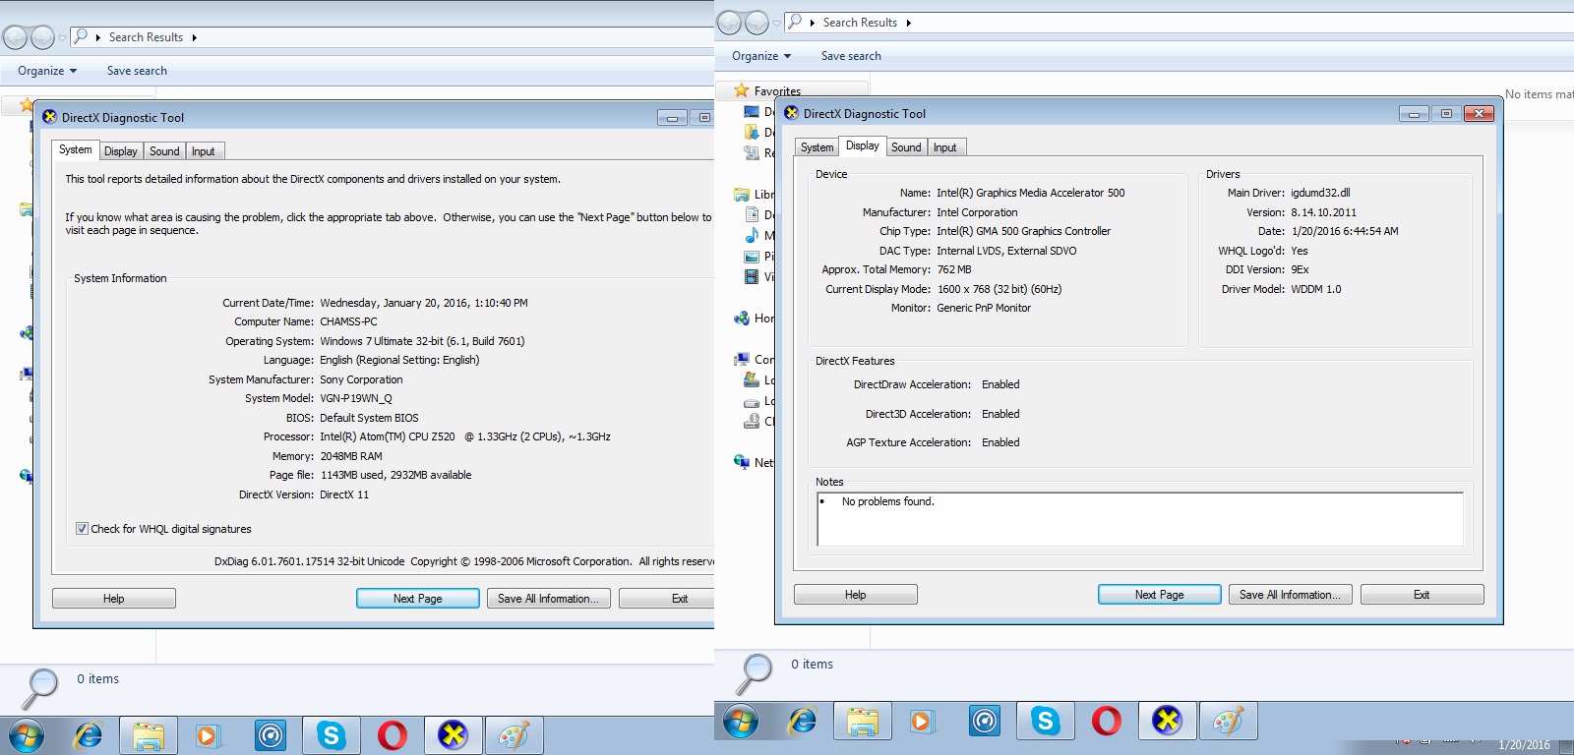Image resolution: width=1574 pixels, height=755 pixels.
Task: Click Help in the Display-tab window
Action: coord(856,595)
